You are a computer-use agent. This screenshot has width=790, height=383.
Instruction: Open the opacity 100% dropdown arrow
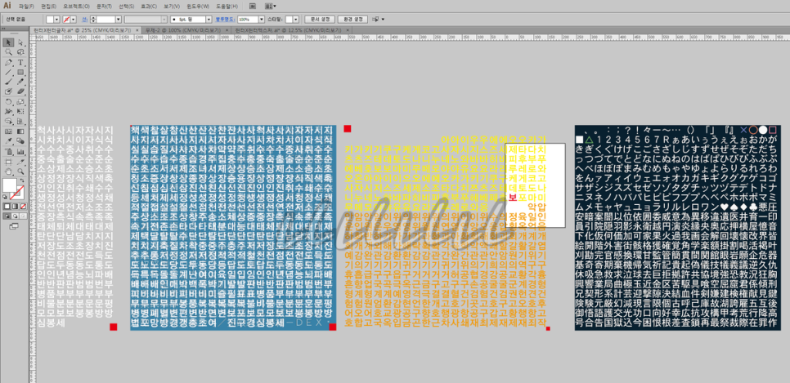262,19
